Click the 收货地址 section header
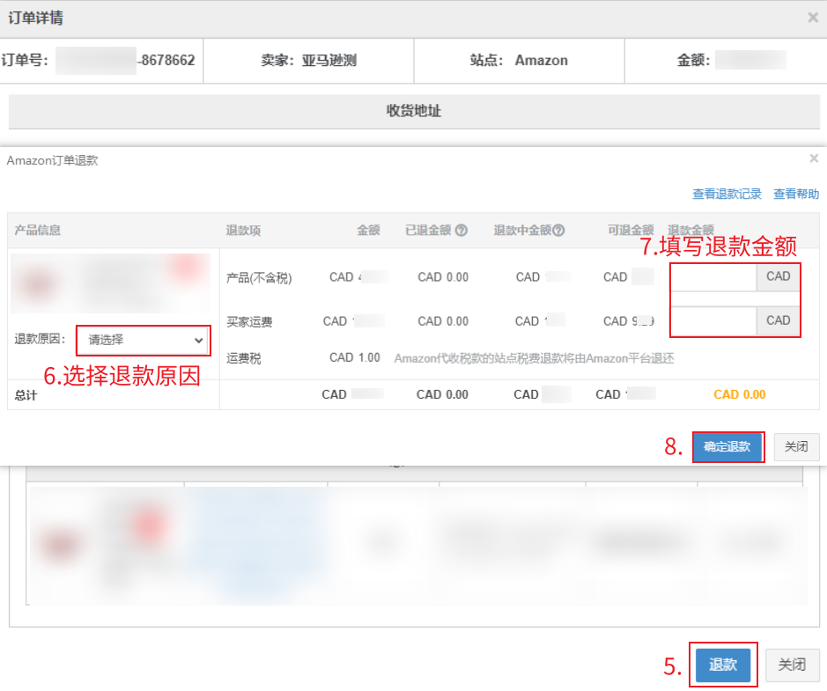 tap(414, 111)
